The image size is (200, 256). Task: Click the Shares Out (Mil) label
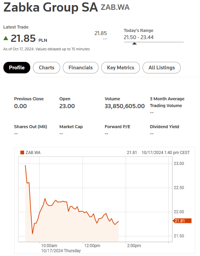point(31,127)
